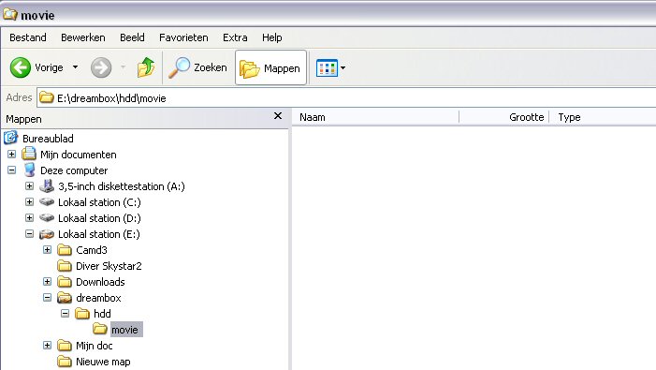This screenshot has width=656, height=370.
Task: Select 'Mijn documenten' tree label
Action: click(x=79, y=155)
